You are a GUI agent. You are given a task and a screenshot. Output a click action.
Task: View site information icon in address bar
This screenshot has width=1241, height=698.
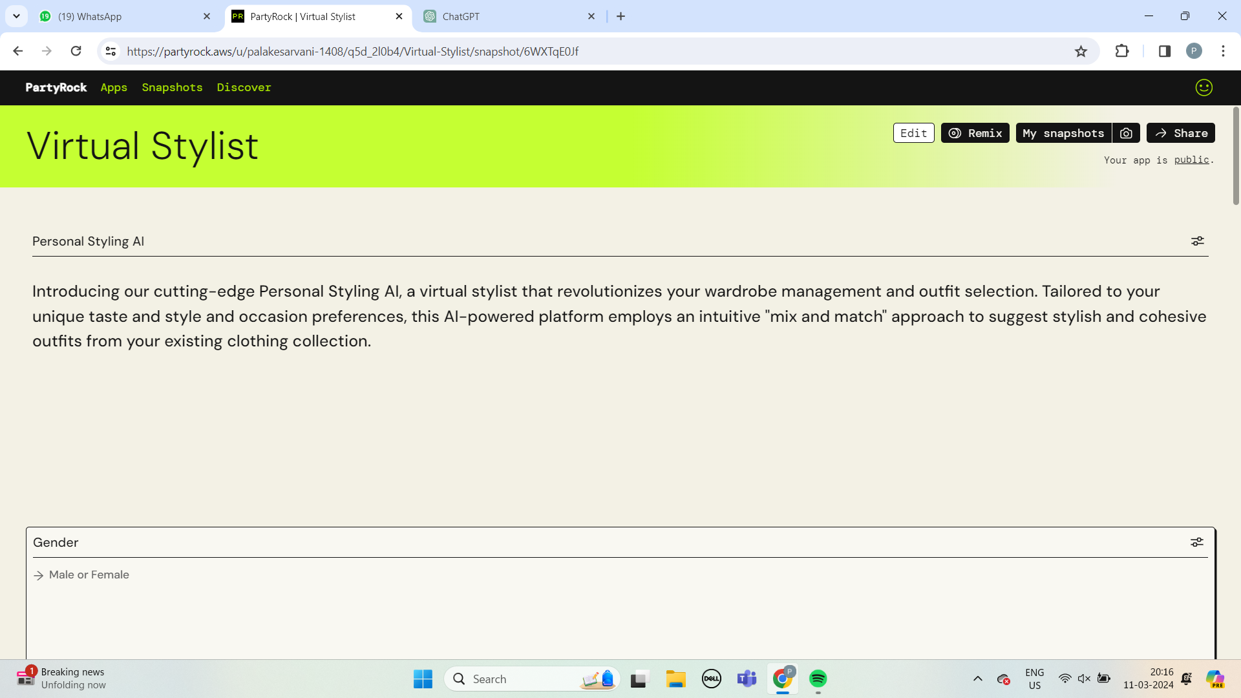tap(111, 51)
